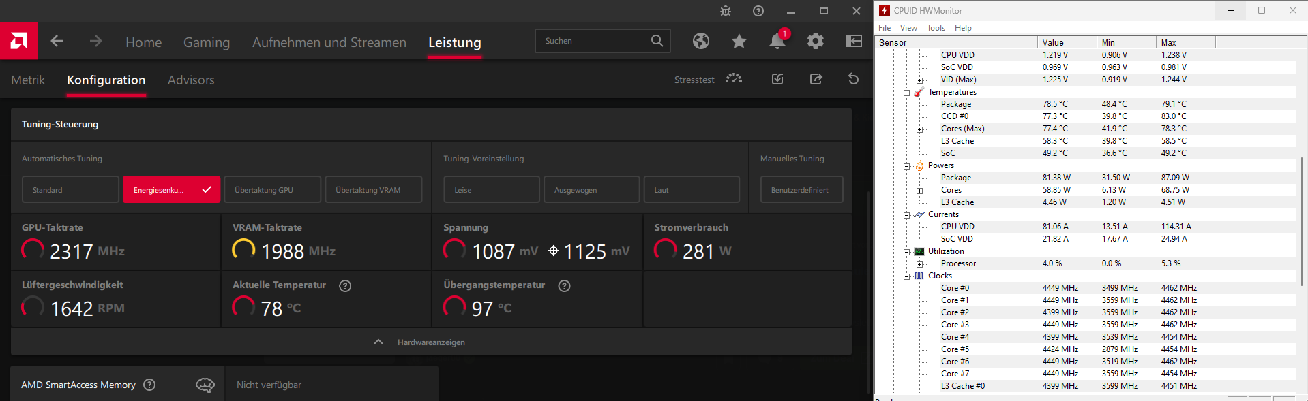1308x401 pixels.
Task: Select the Standard tuning option
Action: coord(70,189)
